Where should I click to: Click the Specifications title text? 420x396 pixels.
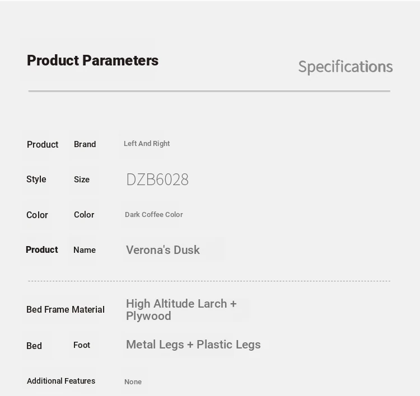click(346, 67)
